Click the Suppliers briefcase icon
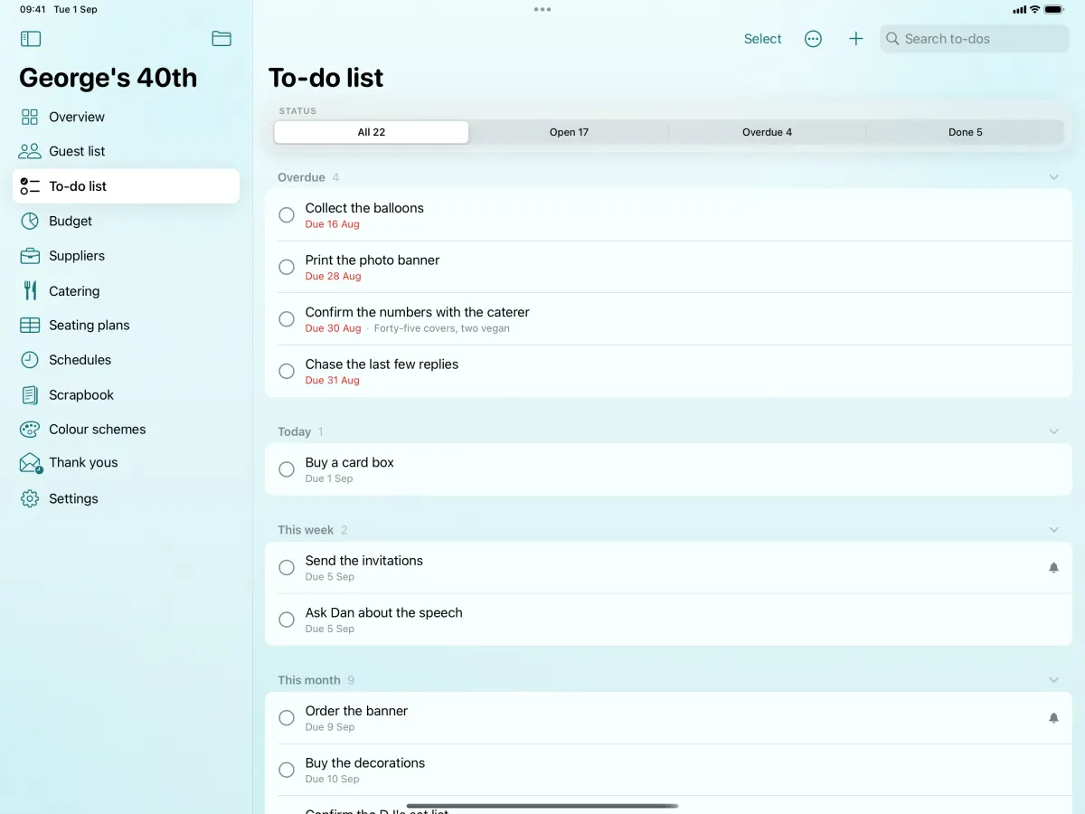 pos(30,256)
